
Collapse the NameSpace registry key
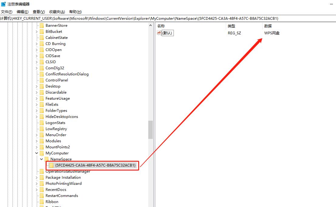pyautogui.click(x=41, y=159)
